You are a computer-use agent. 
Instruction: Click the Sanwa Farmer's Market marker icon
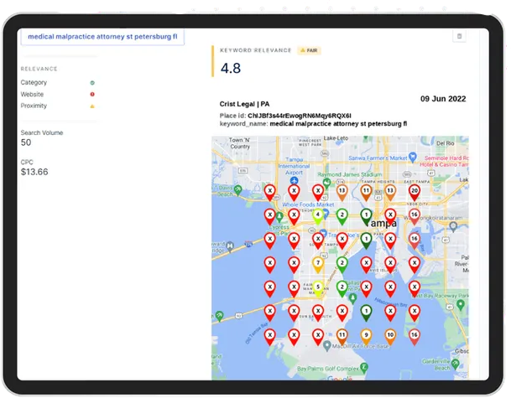[413, 158]
